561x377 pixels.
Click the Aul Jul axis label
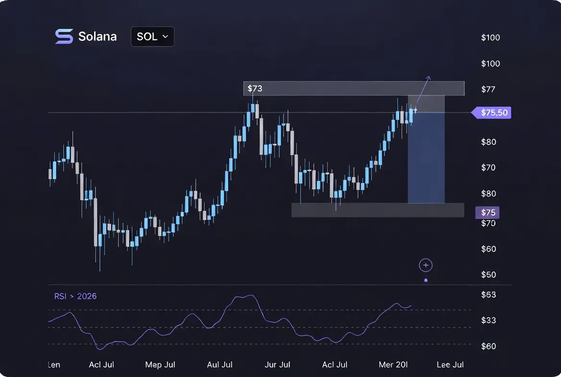click(x=220, y=364)
